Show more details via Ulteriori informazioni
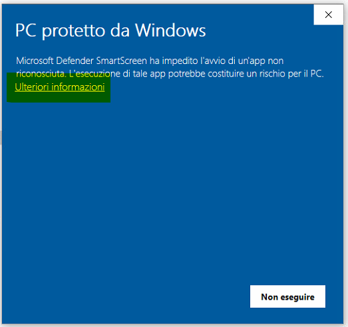The height and width of the screenshot is (327, 348). tap(60, 87)
